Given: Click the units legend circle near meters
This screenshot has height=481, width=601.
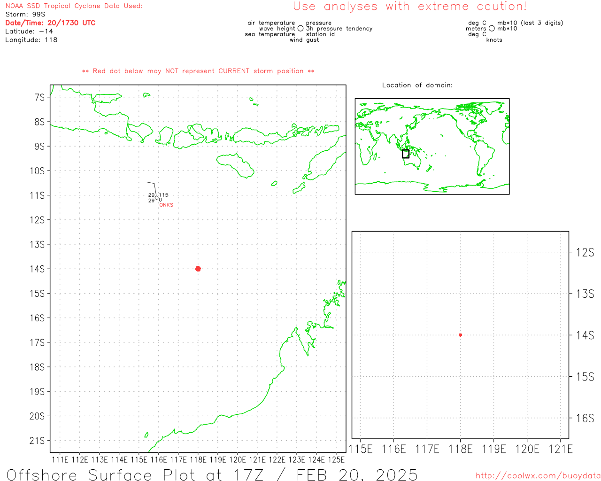Looking at the screenshot, I should pos(492,29).
